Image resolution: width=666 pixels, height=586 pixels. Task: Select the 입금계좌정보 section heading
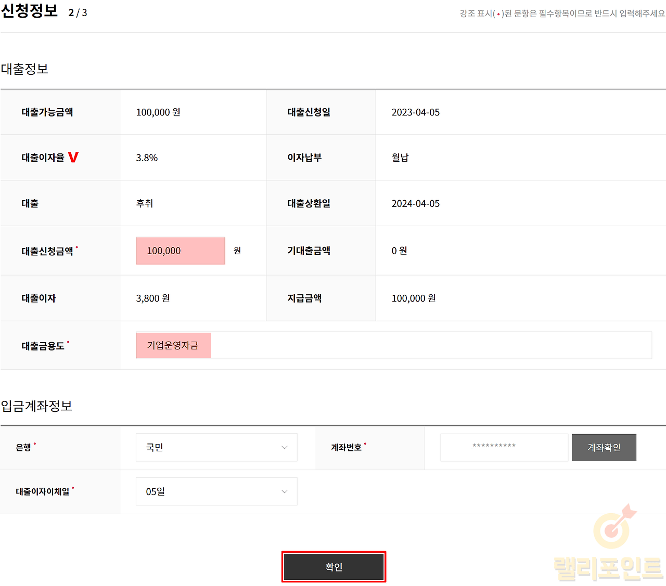36,406
